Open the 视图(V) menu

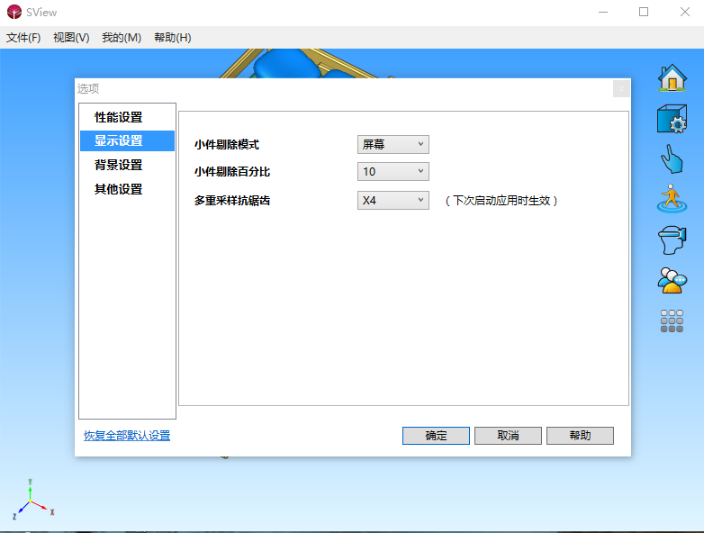point(71,38)
